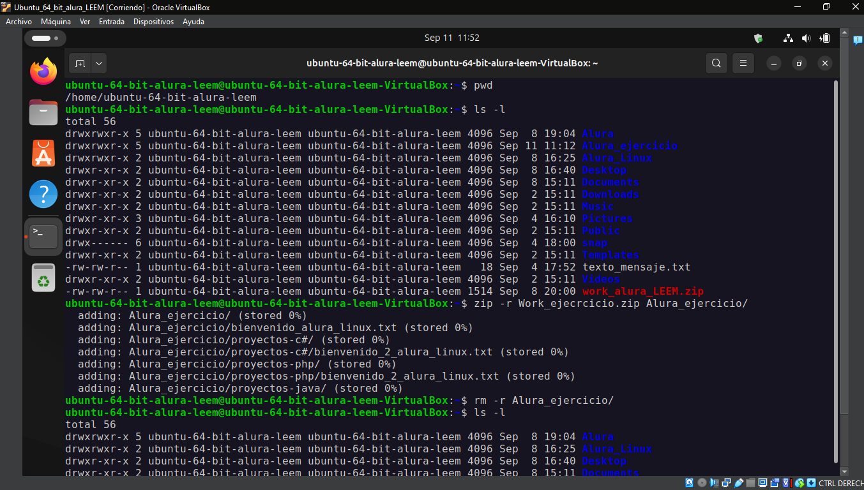
Task: Open the Ayuda menu
Action: (193, 22)
